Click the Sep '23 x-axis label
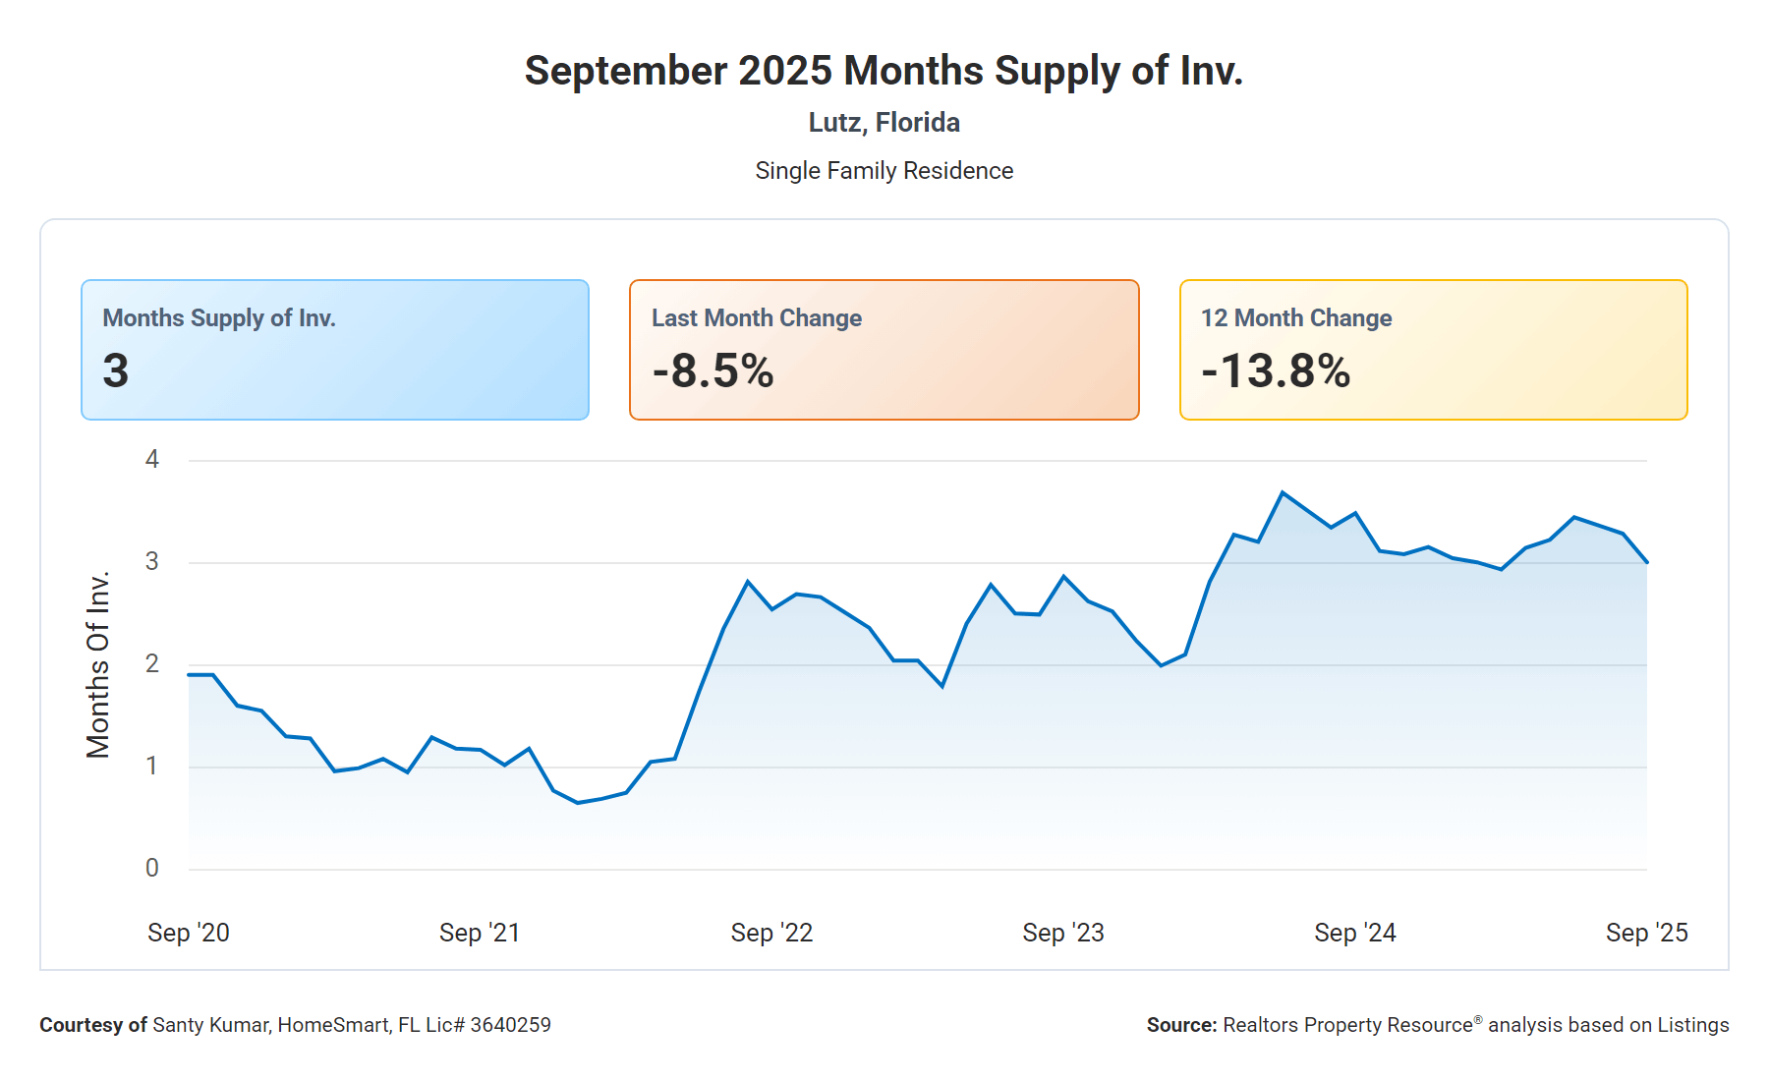This screenshot has height=1081, width=1769. [x=1063, y=933]
